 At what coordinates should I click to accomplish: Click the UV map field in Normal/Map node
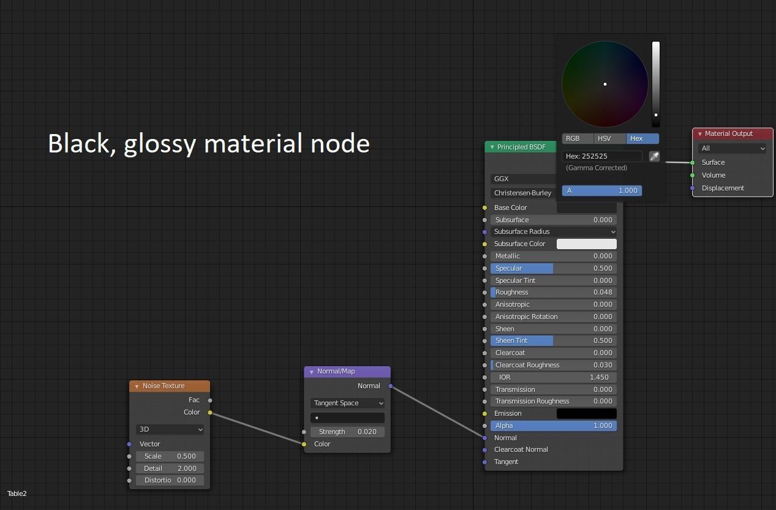pyautogui.click(x=347, y=418)
